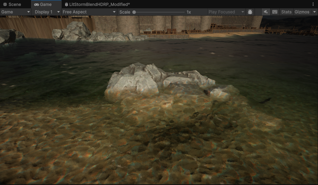
Task: Click the Scale slider handle
Action: tap(134, 12)
